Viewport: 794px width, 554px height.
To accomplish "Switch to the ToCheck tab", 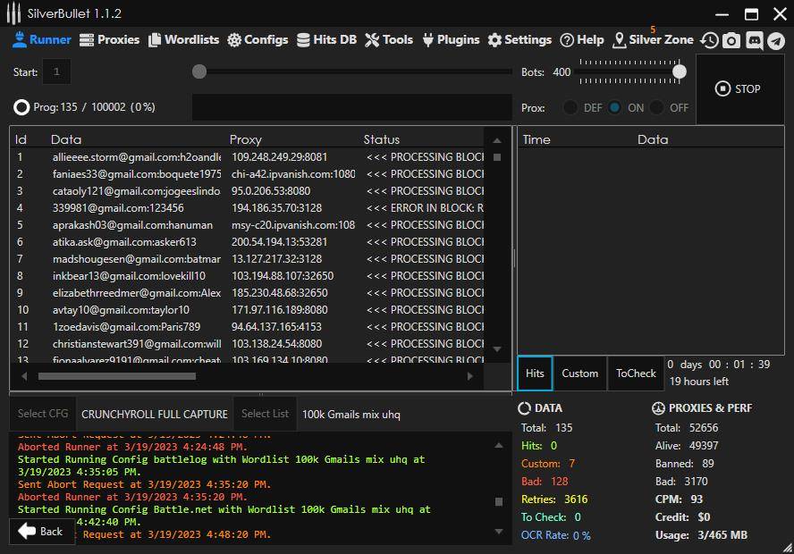I will [636, 374].
